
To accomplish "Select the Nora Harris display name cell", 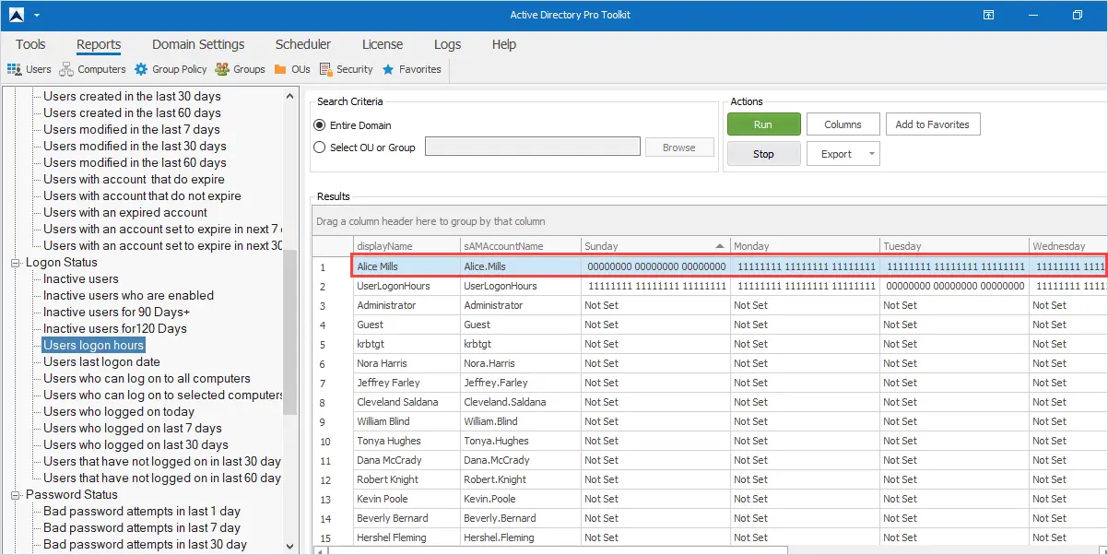I will [x=407, y=363].
